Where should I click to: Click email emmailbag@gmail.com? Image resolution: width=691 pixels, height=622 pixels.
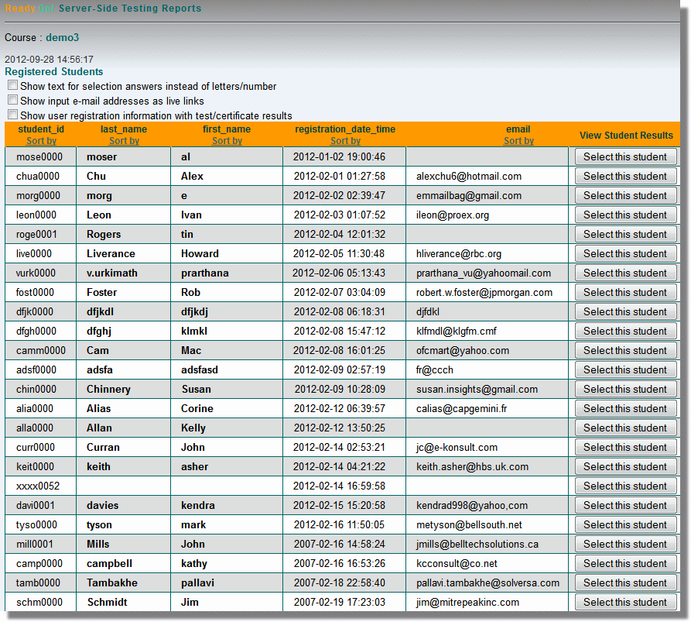click(x=469, y=196)
